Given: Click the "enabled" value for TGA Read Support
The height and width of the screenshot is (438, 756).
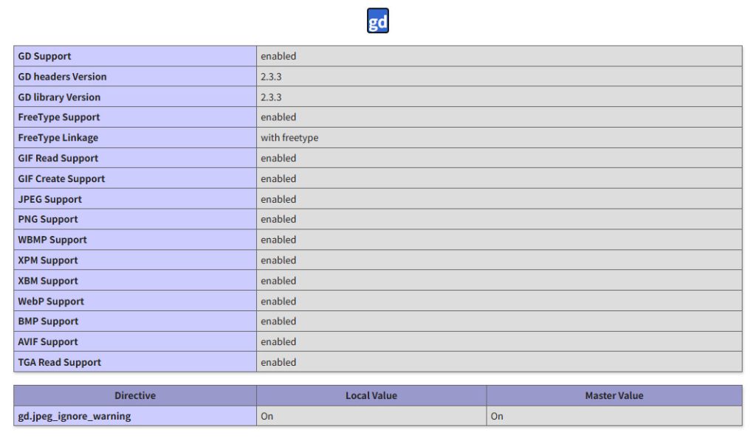Looking at the screenshot, I should click(278, 363).
